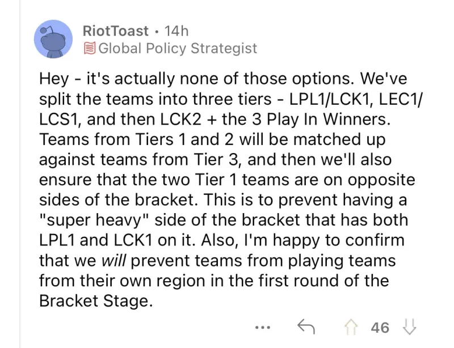Downvote the comment with the down arrow
The width and height of the screenshot is (454, 348).
point(409,327)
